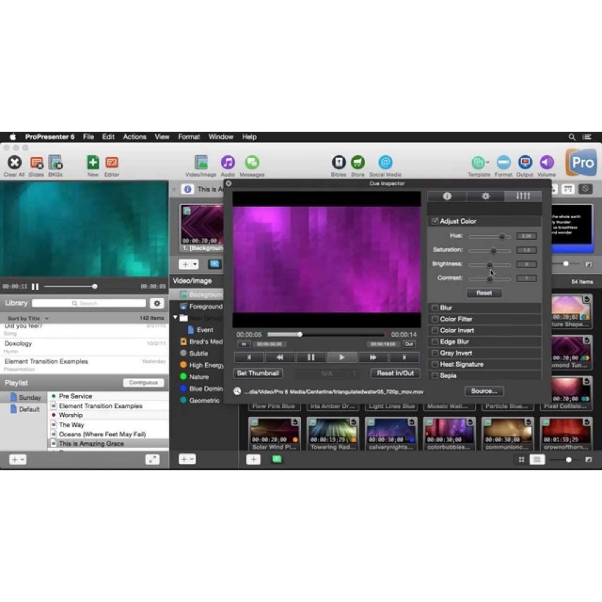Image resolution: width=602 pixels, height=602 pixels.
Task: Adjust the Hue slider
Action: (x=501, y=236)
